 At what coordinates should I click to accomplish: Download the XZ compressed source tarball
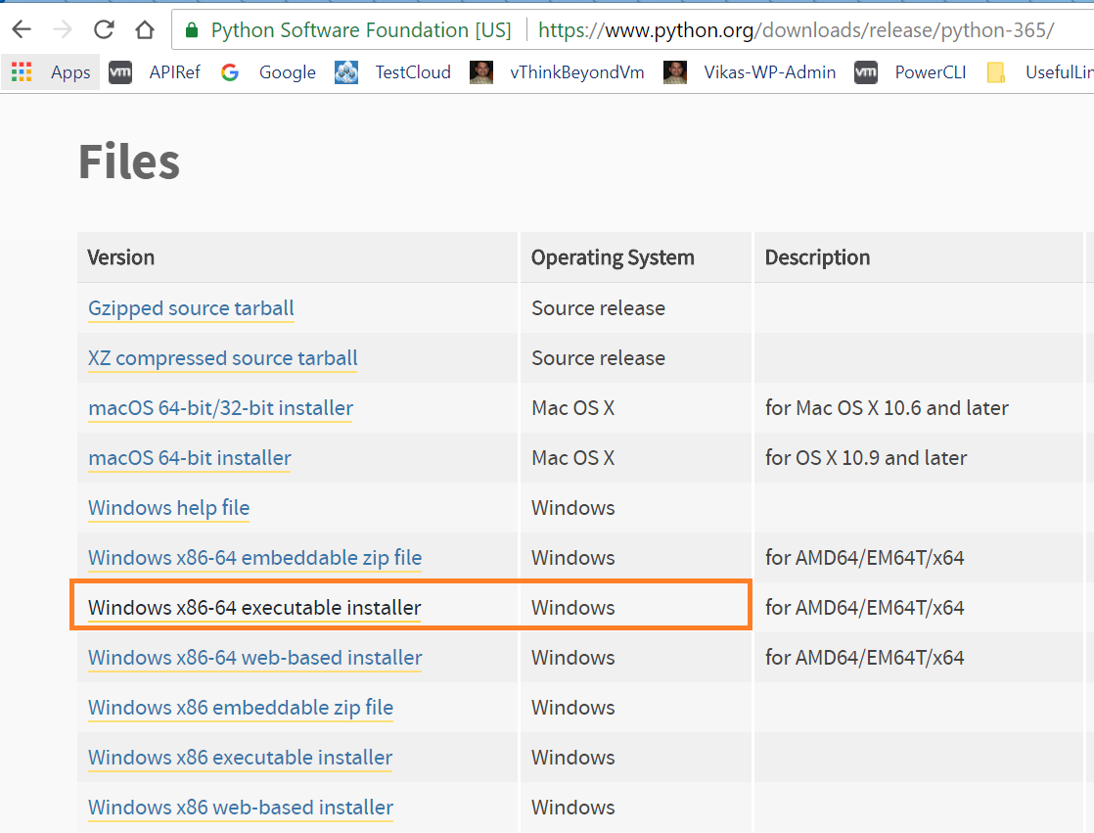coord(222,358)
